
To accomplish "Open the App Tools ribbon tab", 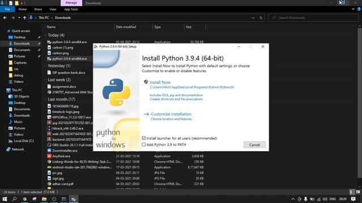I will pos(71,9).
